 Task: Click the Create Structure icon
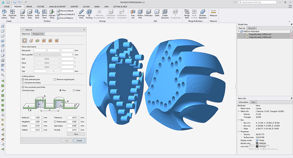pyautogui.click(x=165, y=14)
